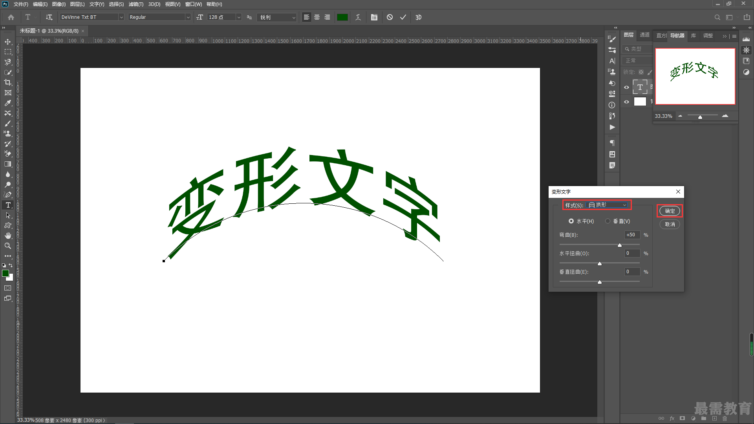Commit current edits checkmark

tap(403, 17)
